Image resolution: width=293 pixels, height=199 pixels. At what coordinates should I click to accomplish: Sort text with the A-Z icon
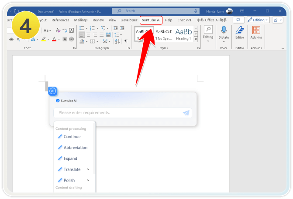(117, 41)
